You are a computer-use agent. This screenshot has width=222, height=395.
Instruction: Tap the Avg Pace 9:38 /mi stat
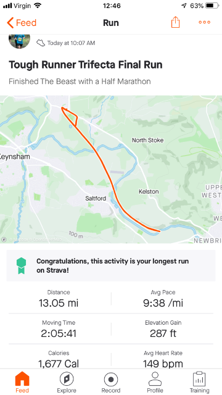point(163,299)
